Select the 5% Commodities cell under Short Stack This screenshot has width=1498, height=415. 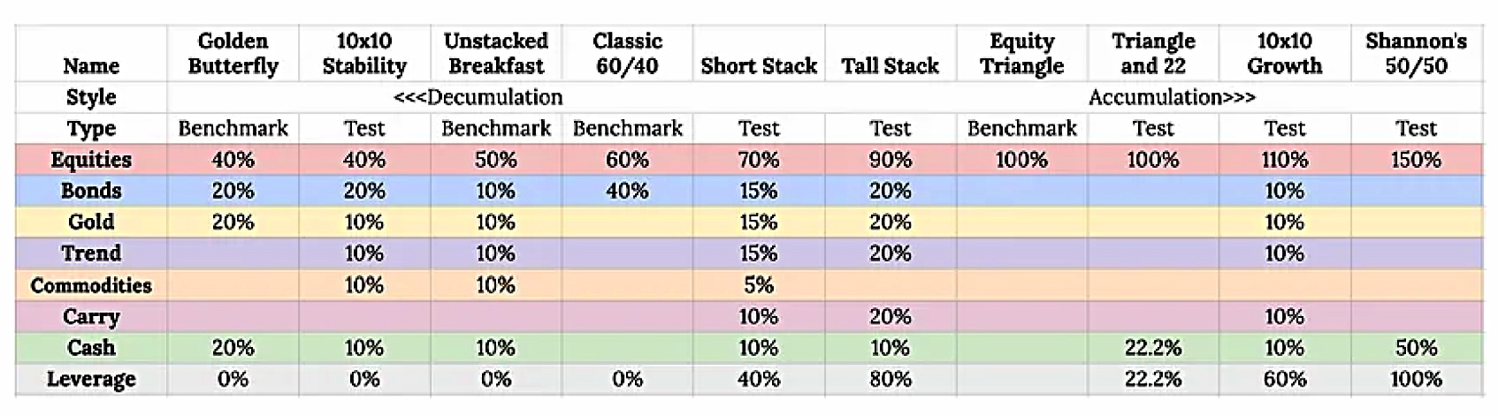click(759, 285)
